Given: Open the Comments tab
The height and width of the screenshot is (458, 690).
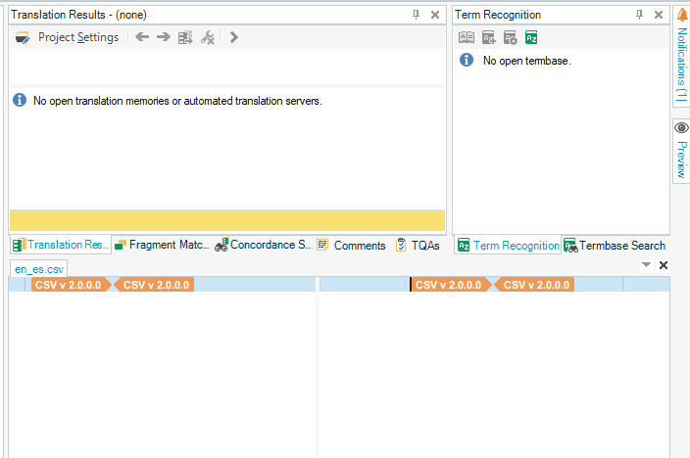Looking at the screenshot, I should click(351, 246).
